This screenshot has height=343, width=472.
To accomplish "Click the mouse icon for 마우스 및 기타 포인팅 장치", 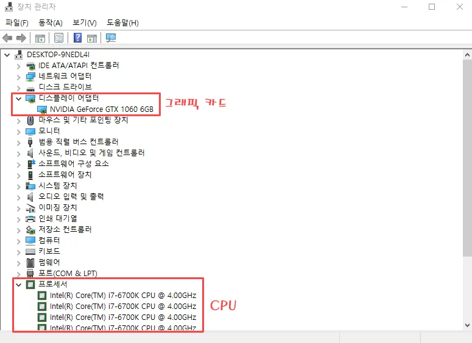I will (30, 120).
